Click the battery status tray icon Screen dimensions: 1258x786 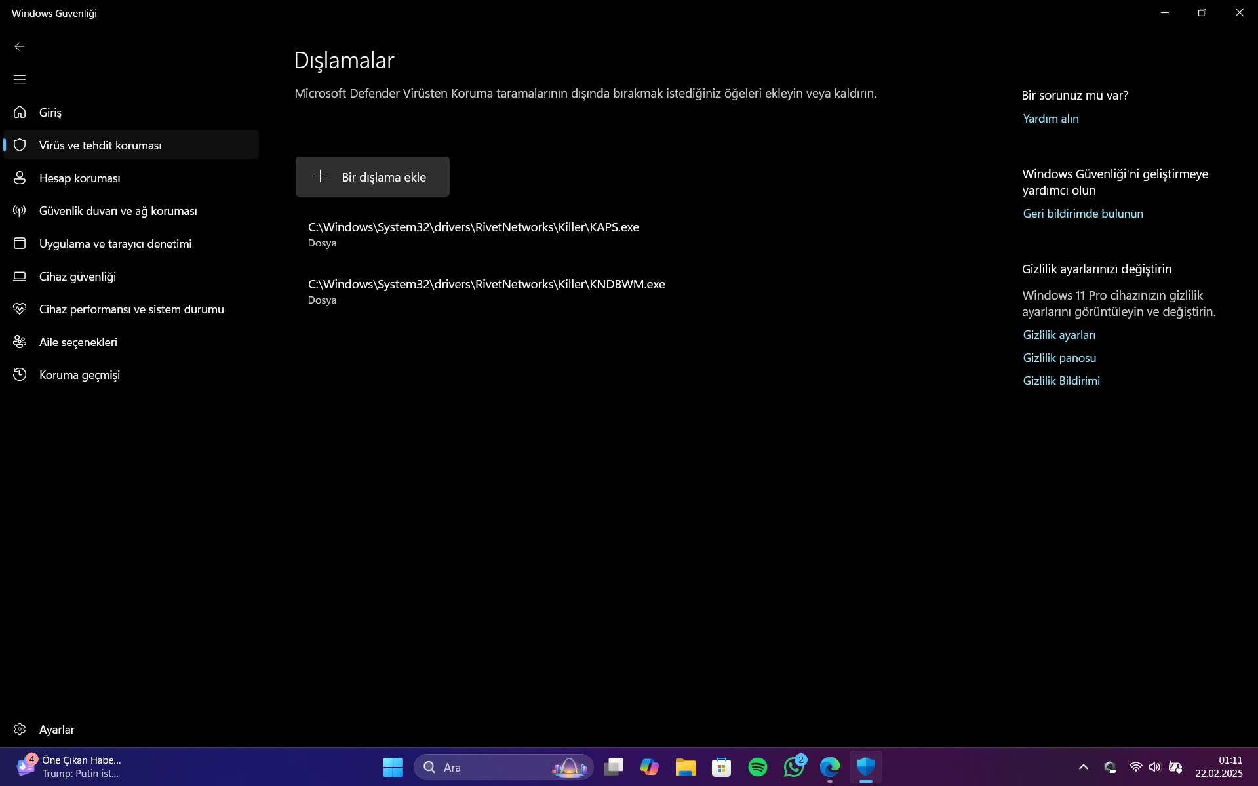point(1175,767)
